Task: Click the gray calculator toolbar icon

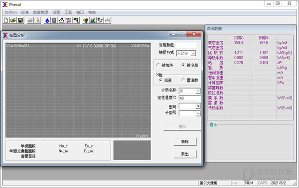Action: tap(54, 20)
